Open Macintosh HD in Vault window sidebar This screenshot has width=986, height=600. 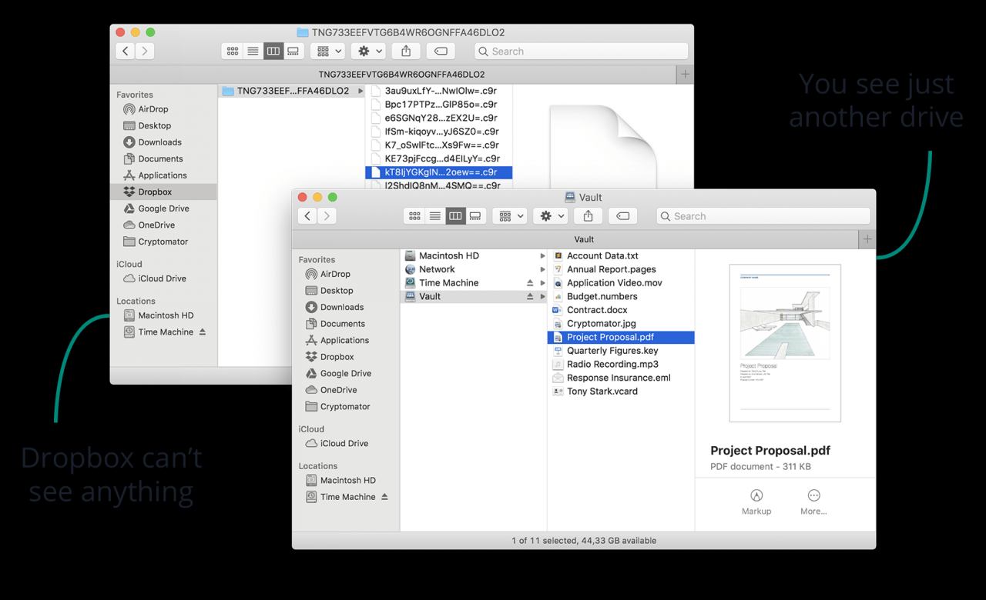click(x=346, y=480)
